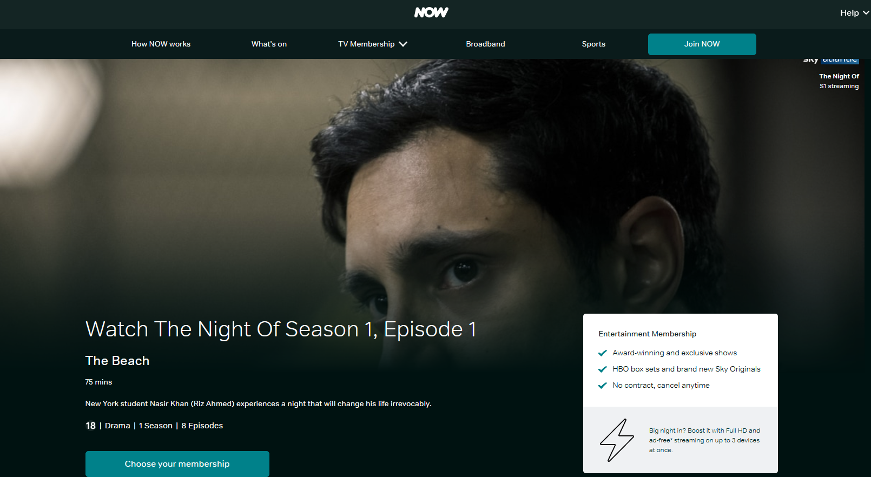The height and width of the screenshot is (477, 871).
Task: Click the Boost Full HD promo text
Action: pos(704,440)
